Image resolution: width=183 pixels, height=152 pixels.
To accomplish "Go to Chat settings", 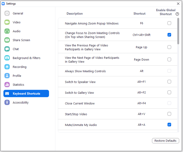I will pos(16,49).
